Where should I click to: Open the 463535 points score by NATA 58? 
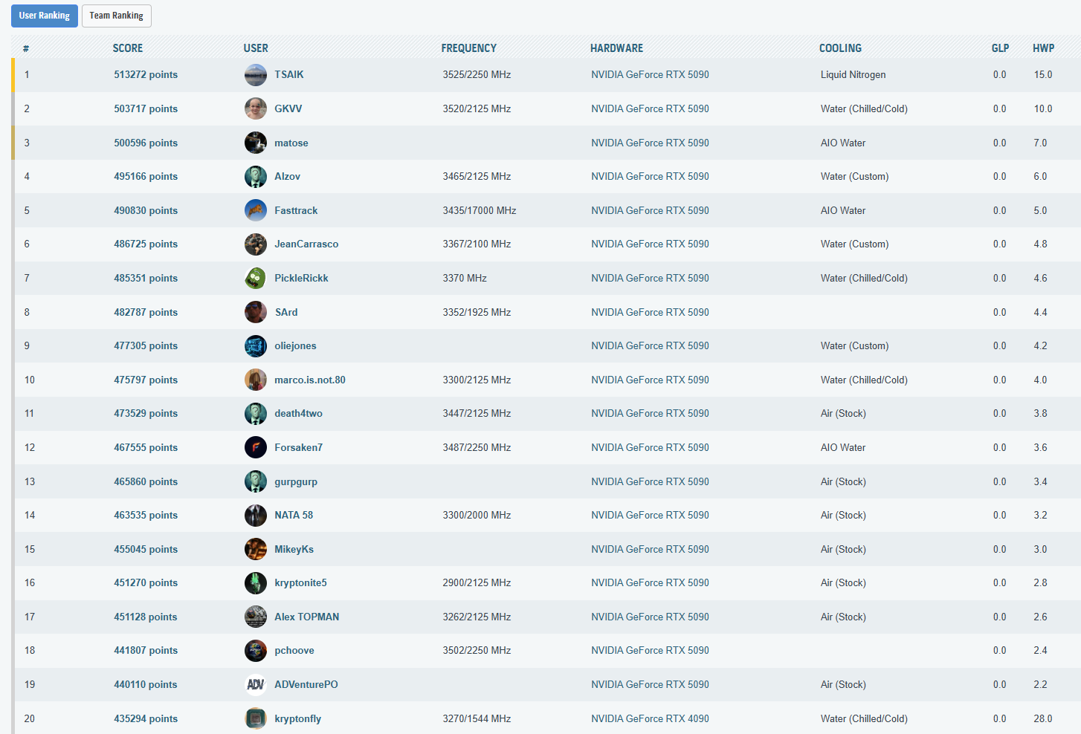point(146,515)
